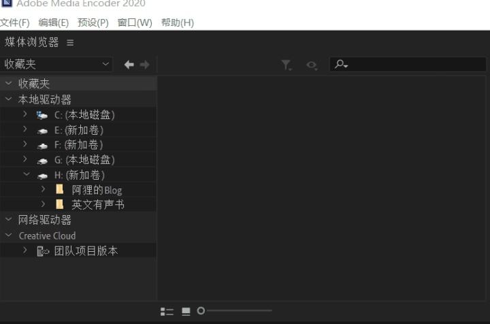Select C: (本地磁盘) text
This screenshot has width=490, height=324.
pyautogui.click(x=84, y=115)
